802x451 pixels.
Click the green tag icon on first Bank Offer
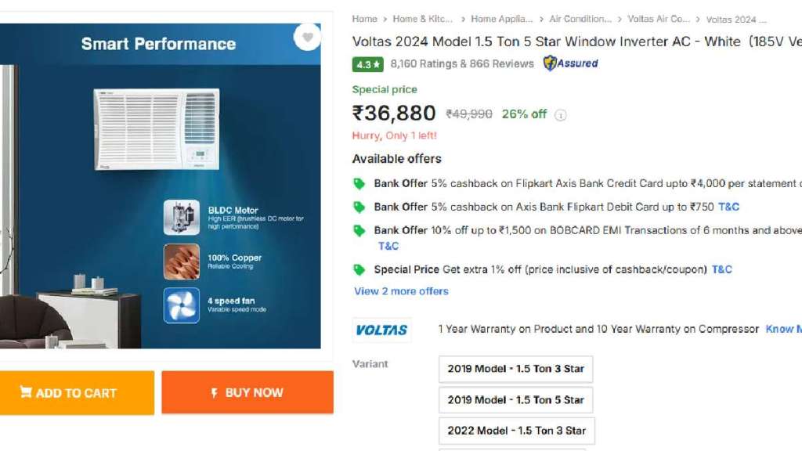pyautogui.click(x=359, y=183)
